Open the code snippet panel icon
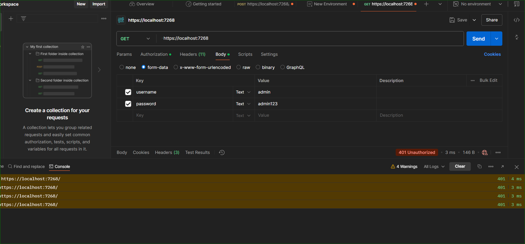This screenshot has height=244, width=525. [x=516, y=20]
